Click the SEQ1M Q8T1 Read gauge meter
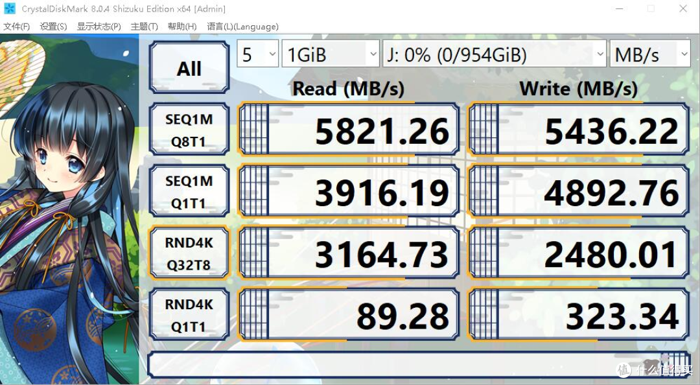Image resolution: width=700 pixels, height=385 pixels. [254, 128]
